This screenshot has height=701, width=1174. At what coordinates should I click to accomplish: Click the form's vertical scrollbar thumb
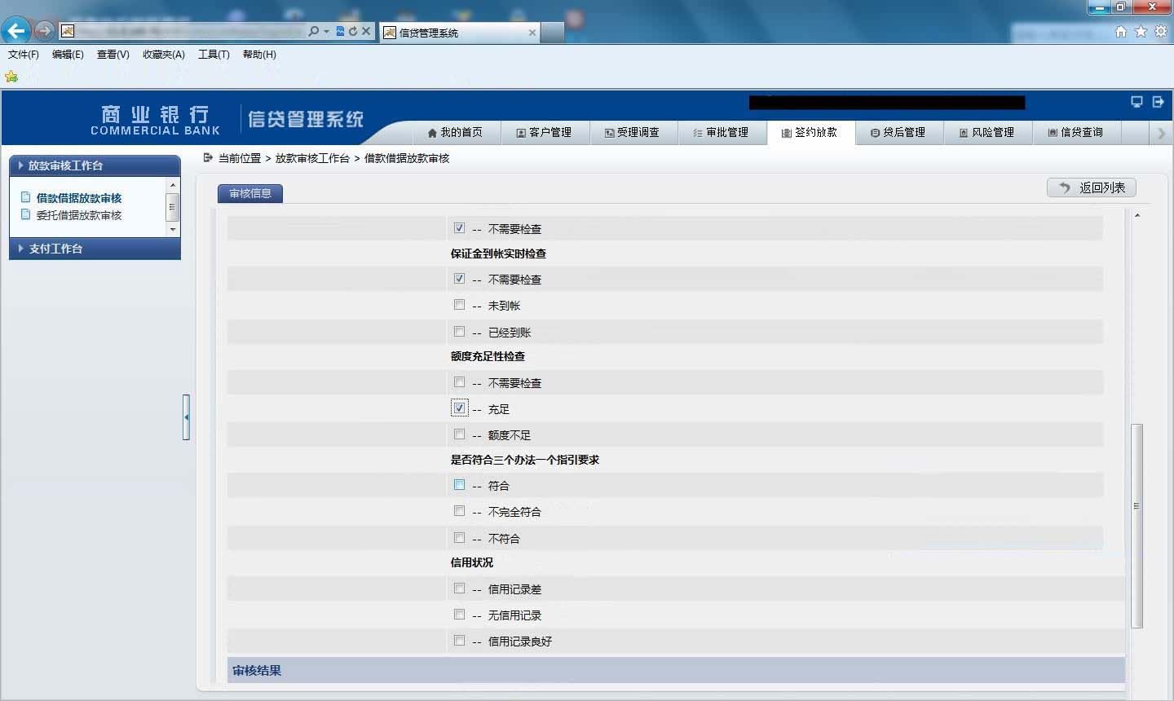tap(1136, 526)
